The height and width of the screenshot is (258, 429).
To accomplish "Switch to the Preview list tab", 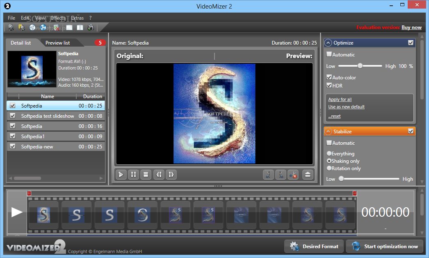I will (58, 43).
